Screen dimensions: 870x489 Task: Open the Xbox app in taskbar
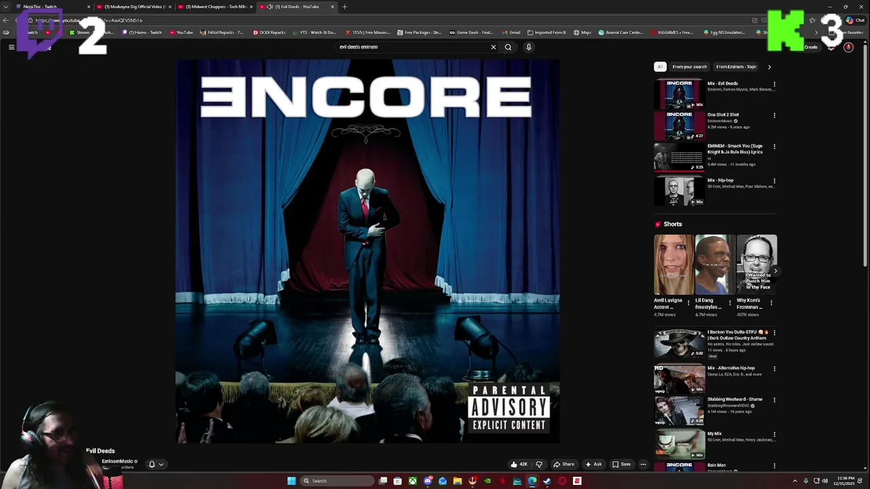point(413,481)
